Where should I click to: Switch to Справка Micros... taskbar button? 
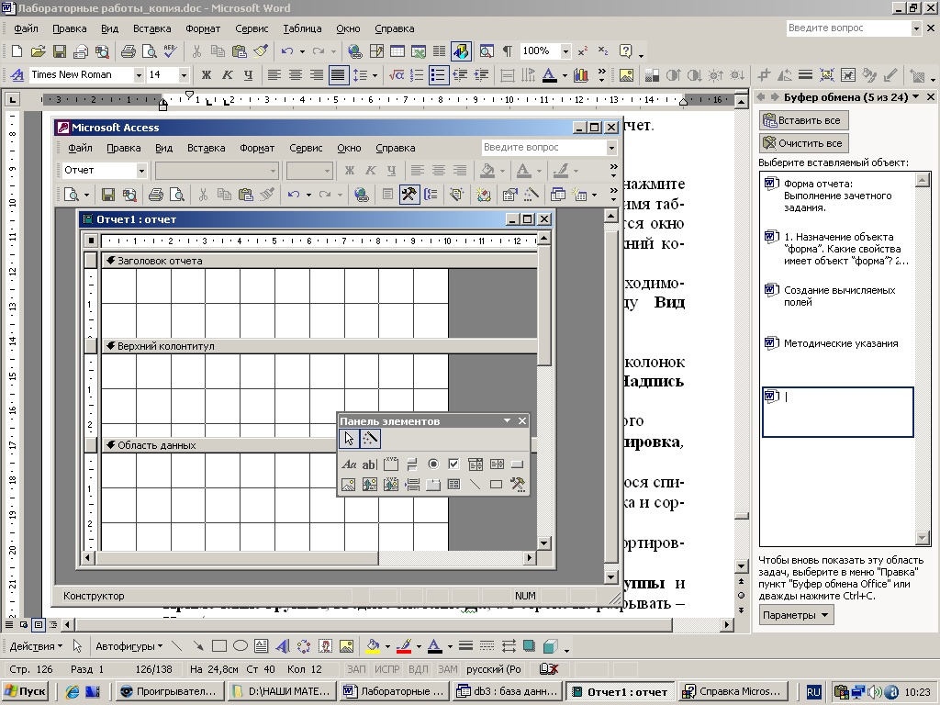tap(733, 691)
